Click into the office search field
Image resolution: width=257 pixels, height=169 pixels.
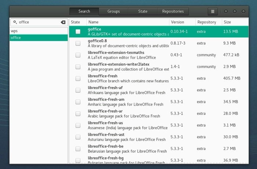click(39, 22)
